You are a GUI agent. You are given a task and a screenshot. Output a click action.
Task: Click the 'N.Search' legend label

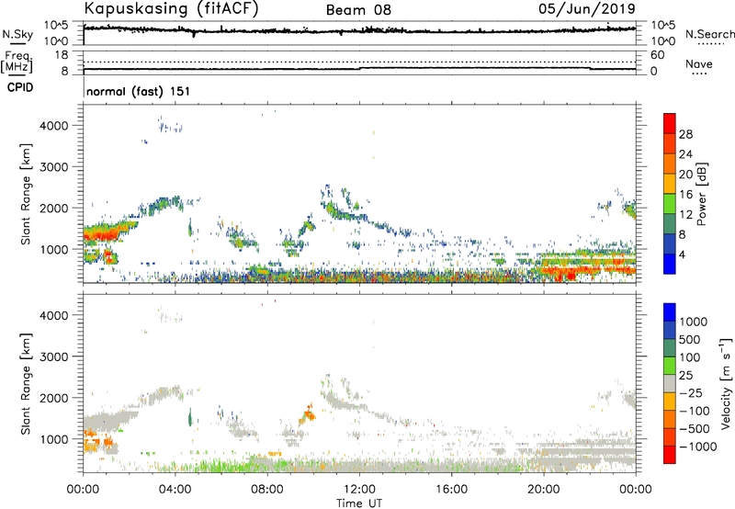coord(710,34)
